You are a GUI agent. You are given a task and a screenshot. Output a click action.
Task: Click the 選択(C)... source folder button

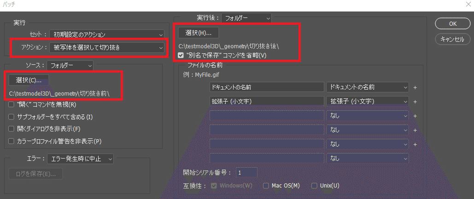29,80
